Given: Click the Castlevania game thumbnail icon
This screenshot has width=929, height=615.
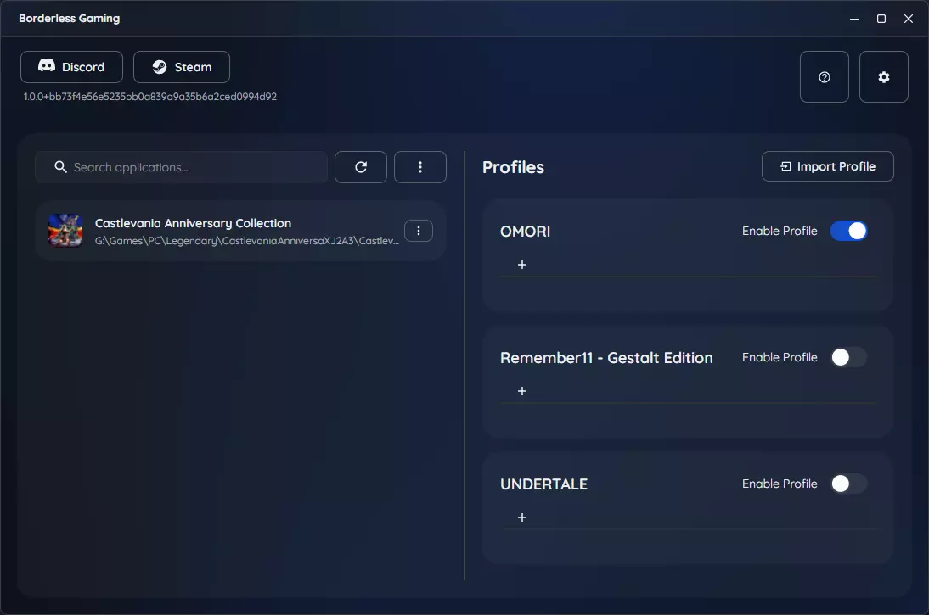Looking at the screenshot, I should click(x=65, y=231).
